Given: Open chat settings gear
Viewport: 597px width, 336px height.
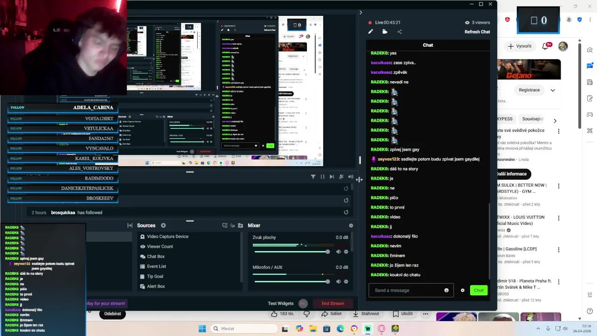Looking at the screenshot, I should (x=463, y=290).
